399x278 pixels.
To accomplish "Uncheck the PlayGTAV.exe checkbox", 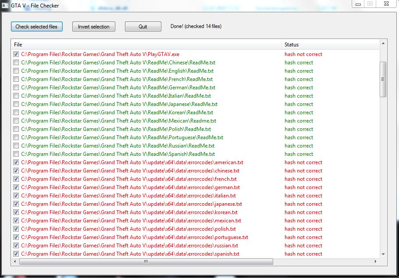I will (16, 54).
